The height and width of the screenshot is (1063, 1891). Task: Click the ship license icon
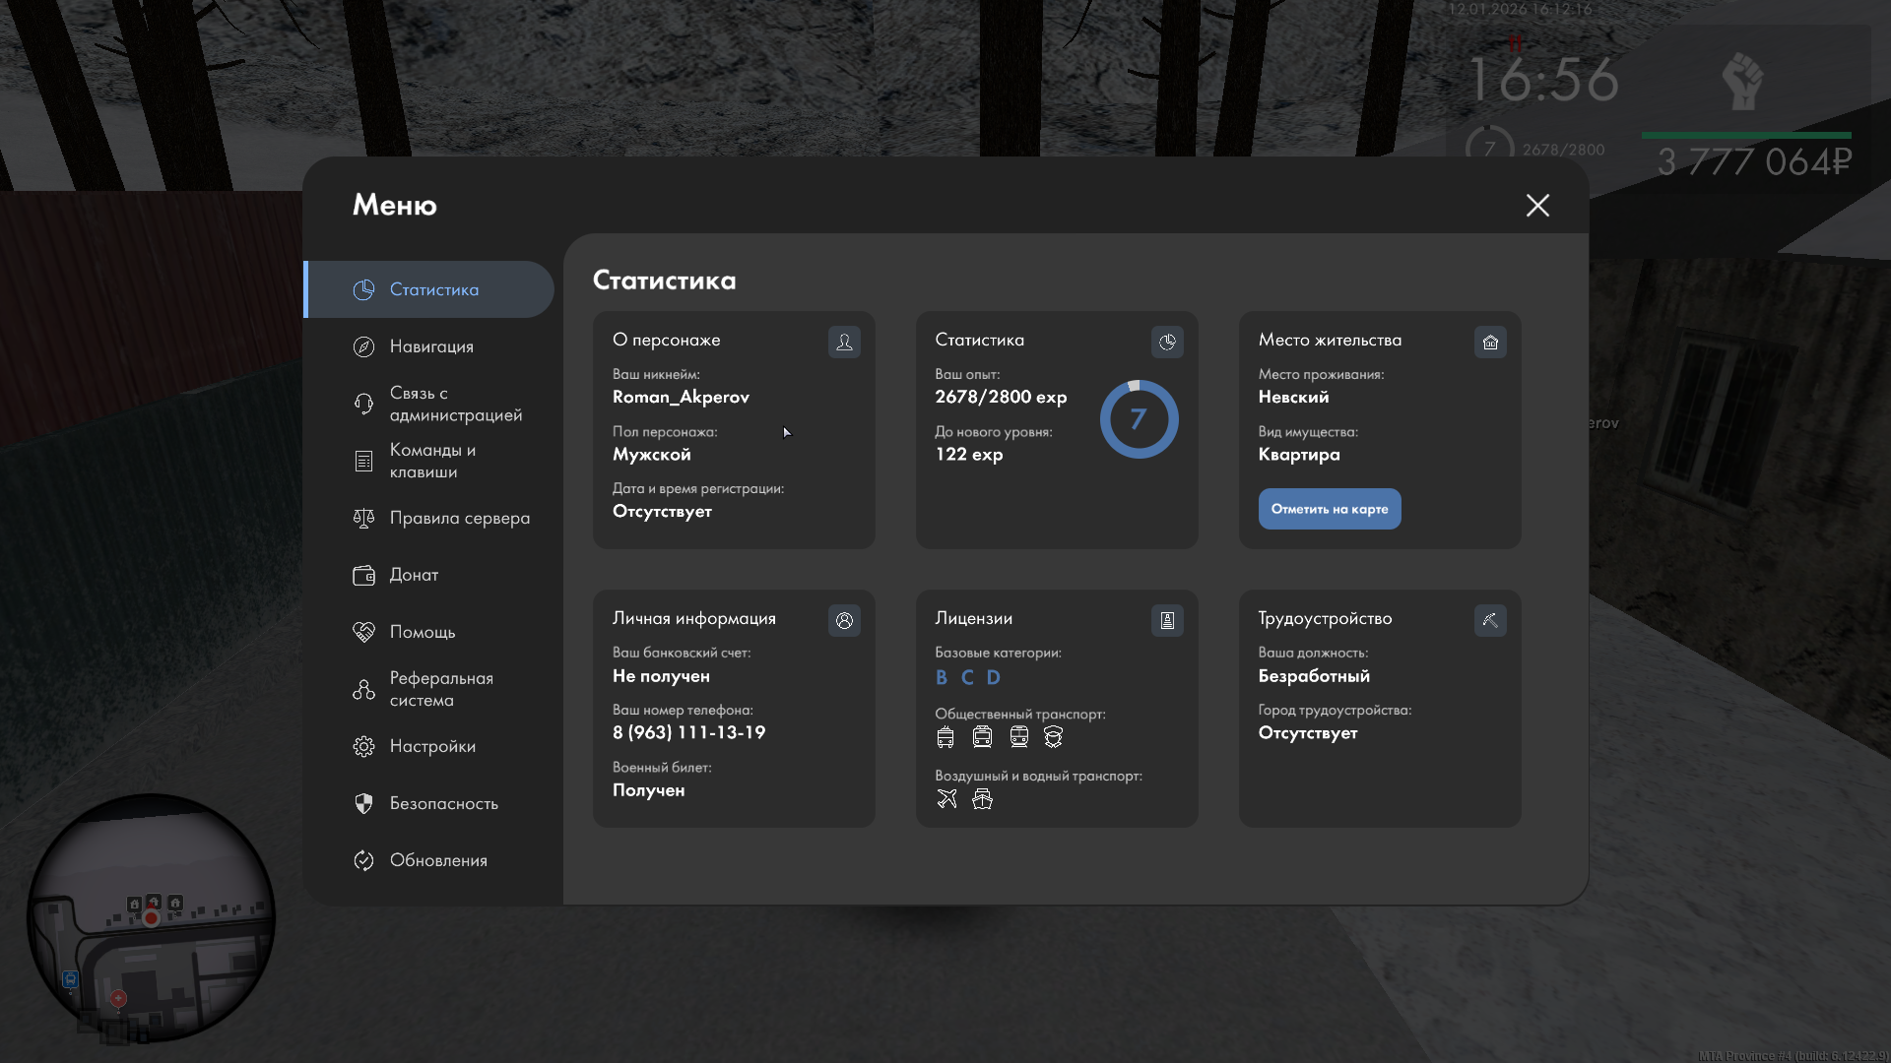[982, 798]
